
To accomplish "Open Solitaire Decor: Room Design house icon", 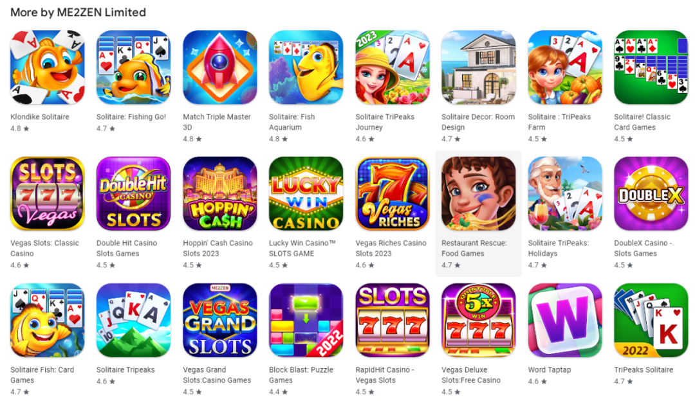I will pos(478,67).
